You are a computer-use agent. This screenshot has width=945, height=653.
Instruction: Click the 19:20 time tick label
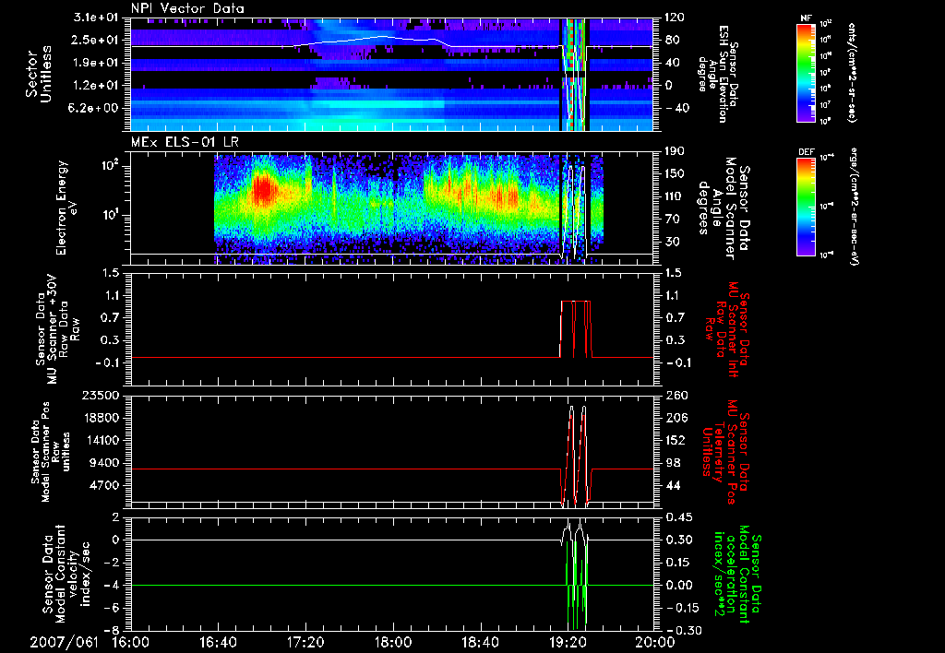coord(568,642)
